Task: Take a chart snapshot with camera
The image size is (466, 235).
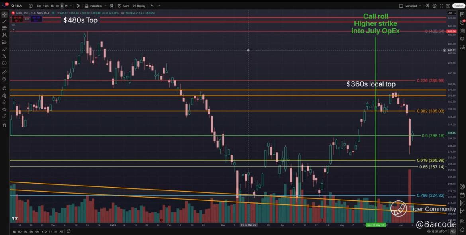Action: [448, 6]
